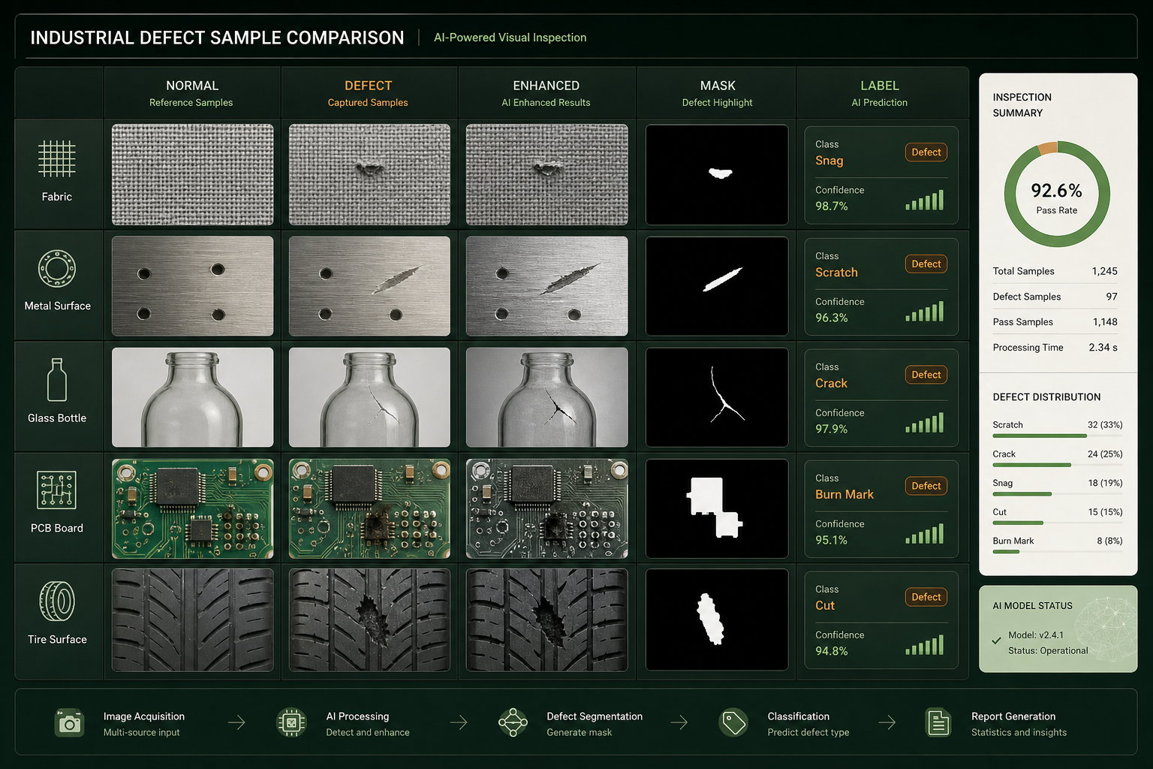Open the Glass Bottle crack mask thumbnail
The width and height of the screenshot is (1153, 769).
pyautogui.click(x=717, y=397)
